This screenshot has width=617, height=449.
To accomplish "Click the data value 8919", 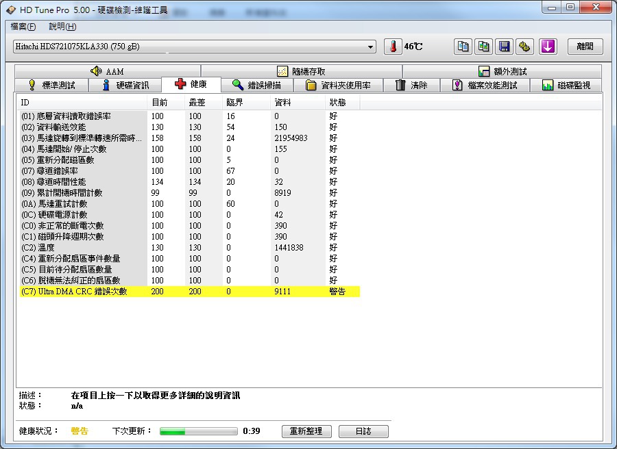I will click(x=282, y=193).
